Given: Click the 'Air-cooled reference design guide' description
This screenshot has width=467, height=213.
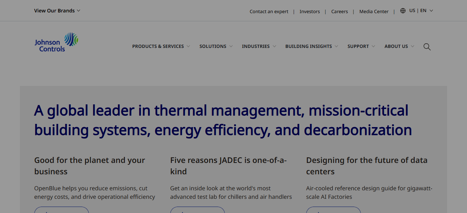Looking at the screenshot, I should tap(369, 192).
